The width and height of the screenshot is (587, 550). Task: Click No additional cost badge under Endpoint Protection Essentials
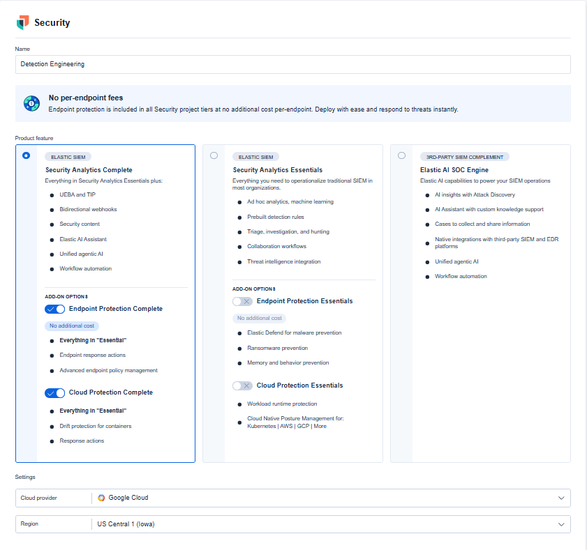coord(260,318)
